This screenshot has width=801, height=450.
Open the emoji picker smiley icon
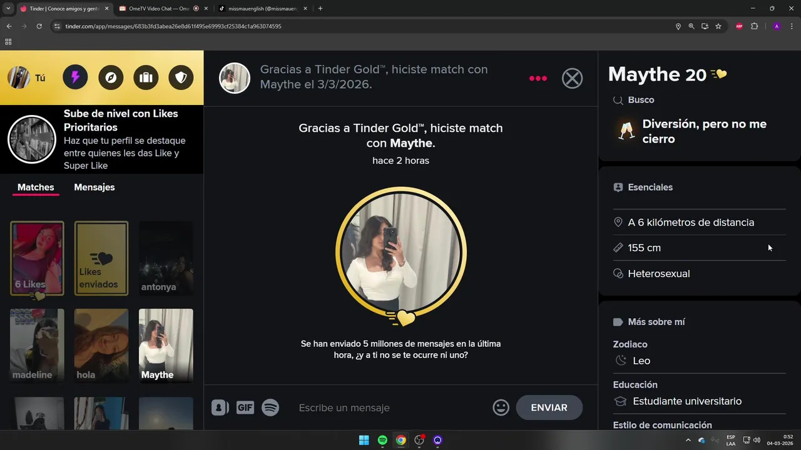point(501,407)
